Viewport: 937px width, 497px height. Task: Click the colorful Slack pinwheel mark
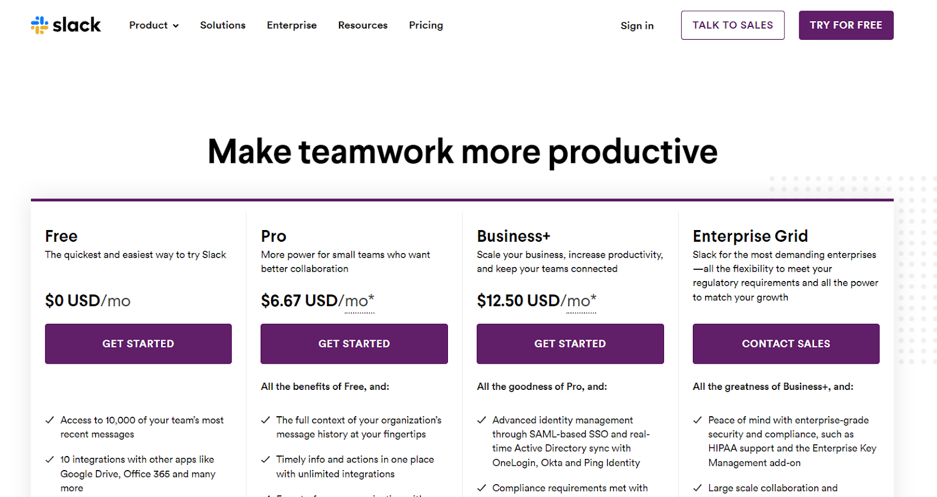[x=39, y=25]
